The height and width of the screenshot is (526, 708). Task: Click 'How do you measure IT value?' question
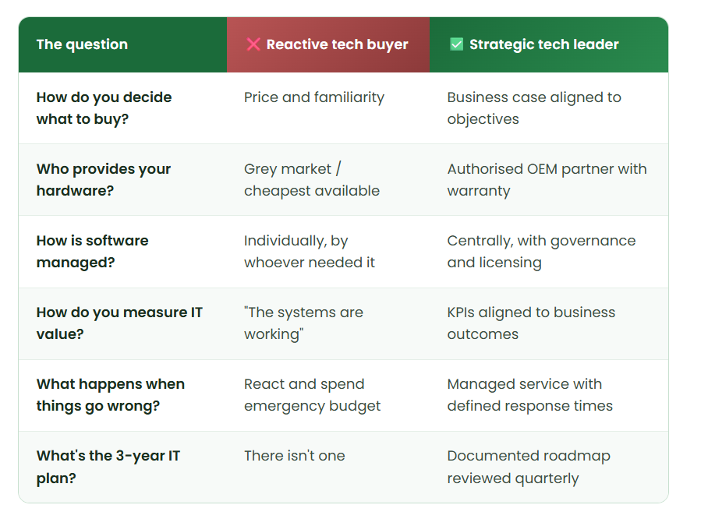[119, 323]
